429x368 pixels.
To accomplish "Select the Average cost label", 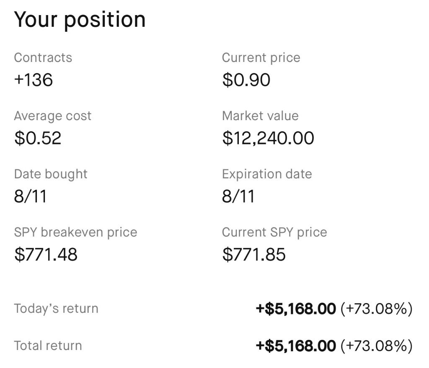I will pyautogui.click(x=52, y=116).
